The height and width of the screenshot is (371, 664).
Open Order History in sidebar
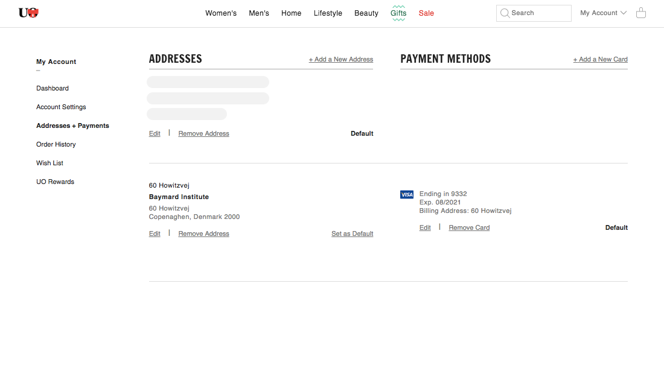click(x=56, y=144)
